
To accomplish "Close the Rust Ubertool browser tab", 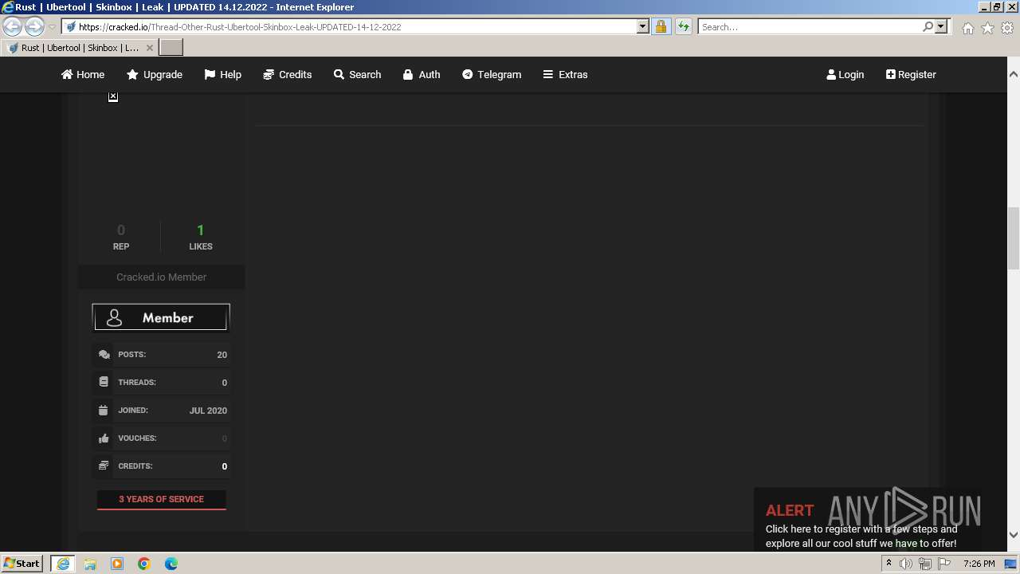I will click(149, 48).
